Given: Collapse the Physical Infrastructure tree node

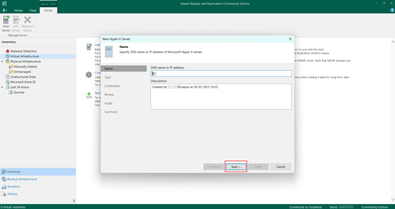Looking at the screenshot, I should 2,61.
